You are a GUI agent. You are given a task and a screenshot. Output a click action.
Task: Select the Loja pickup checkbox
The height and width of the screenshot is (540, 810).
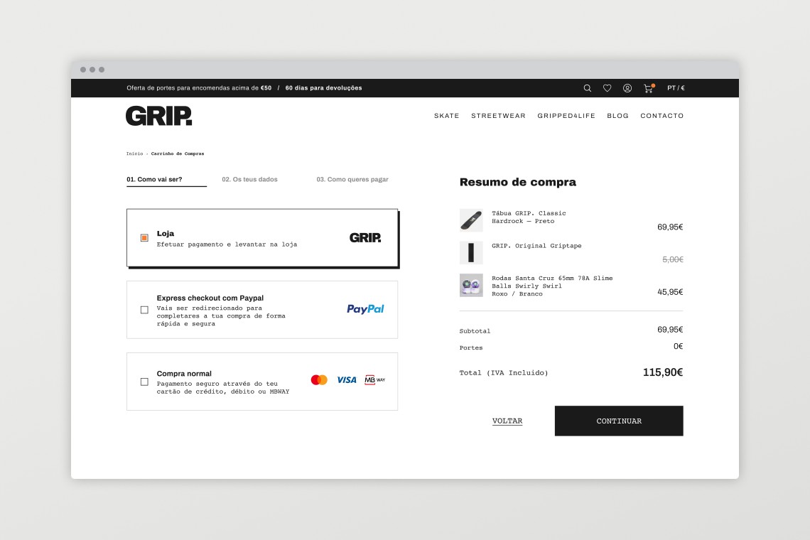coord(144,238)
